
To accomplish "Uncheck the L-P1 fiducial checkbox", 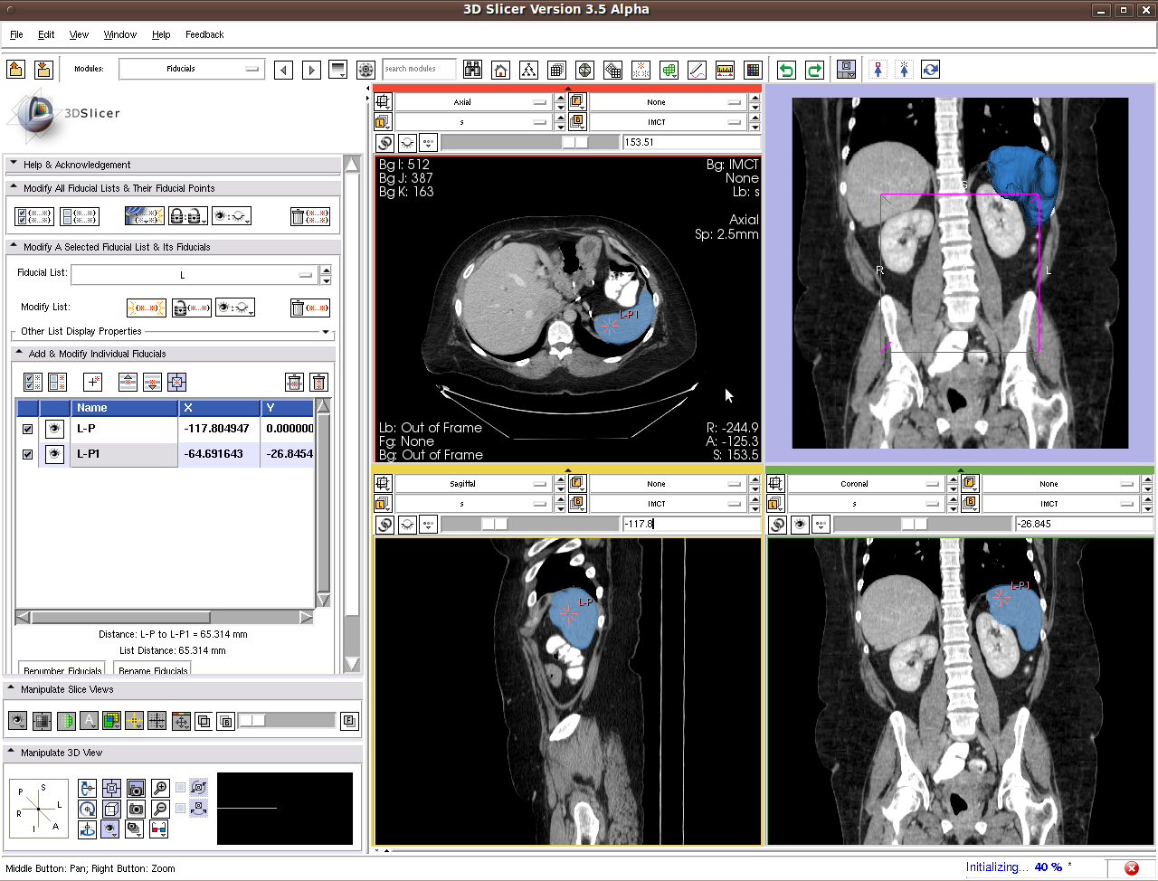I will [x=27, y=454].
